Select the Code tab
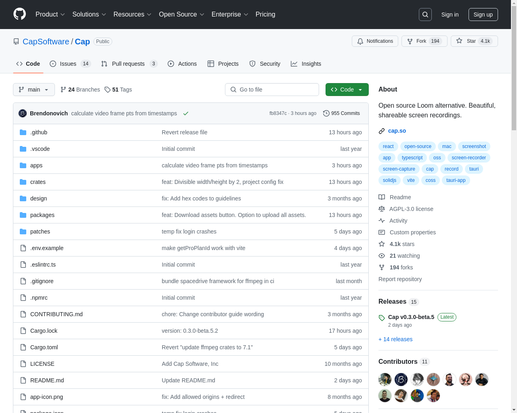 pyautogui.click(x=28, y=64)
